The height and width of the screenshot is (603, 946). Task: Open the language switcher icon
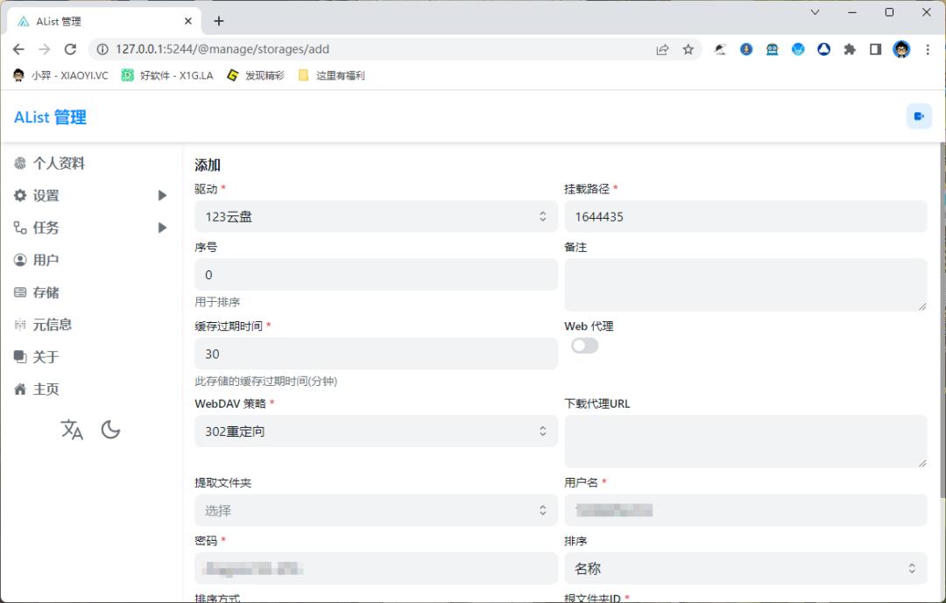coord(72,429)
